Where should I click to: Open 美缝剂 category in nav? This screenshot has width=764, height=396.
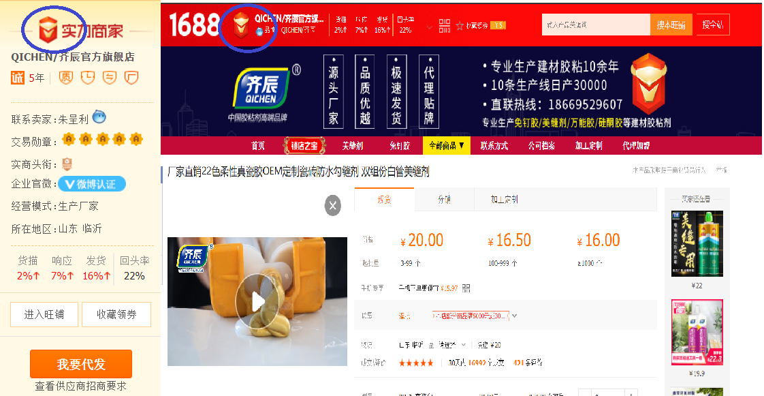pos(352,145)
